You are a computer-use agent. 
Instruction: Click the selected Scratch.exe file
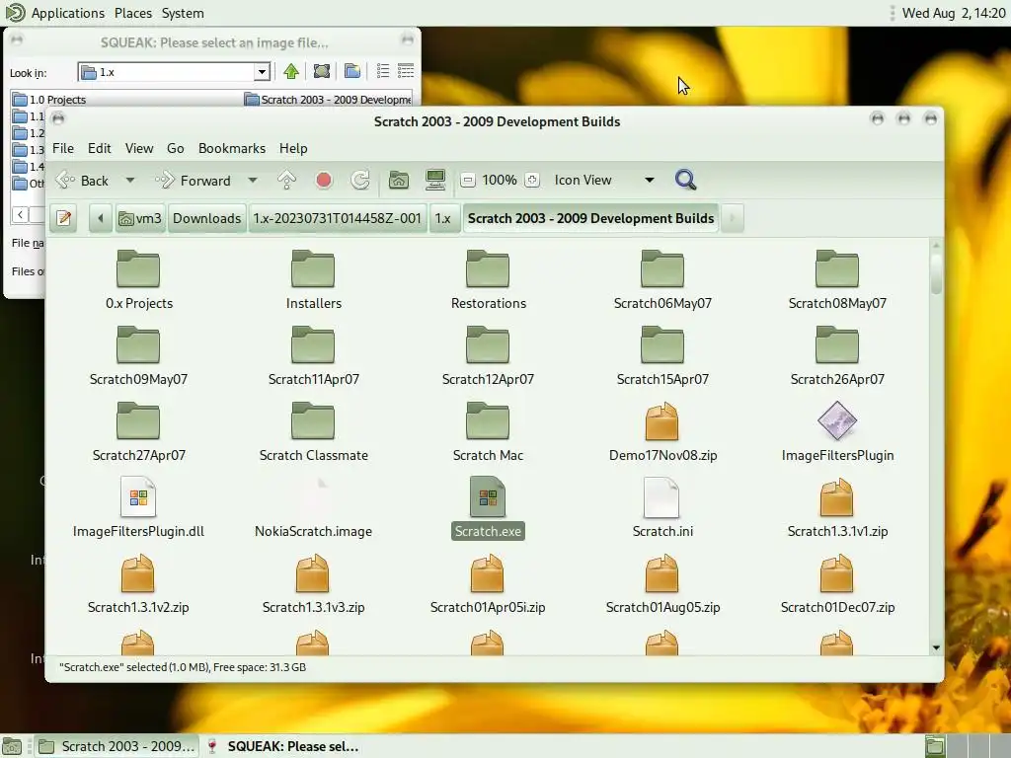tap(488, 507)
